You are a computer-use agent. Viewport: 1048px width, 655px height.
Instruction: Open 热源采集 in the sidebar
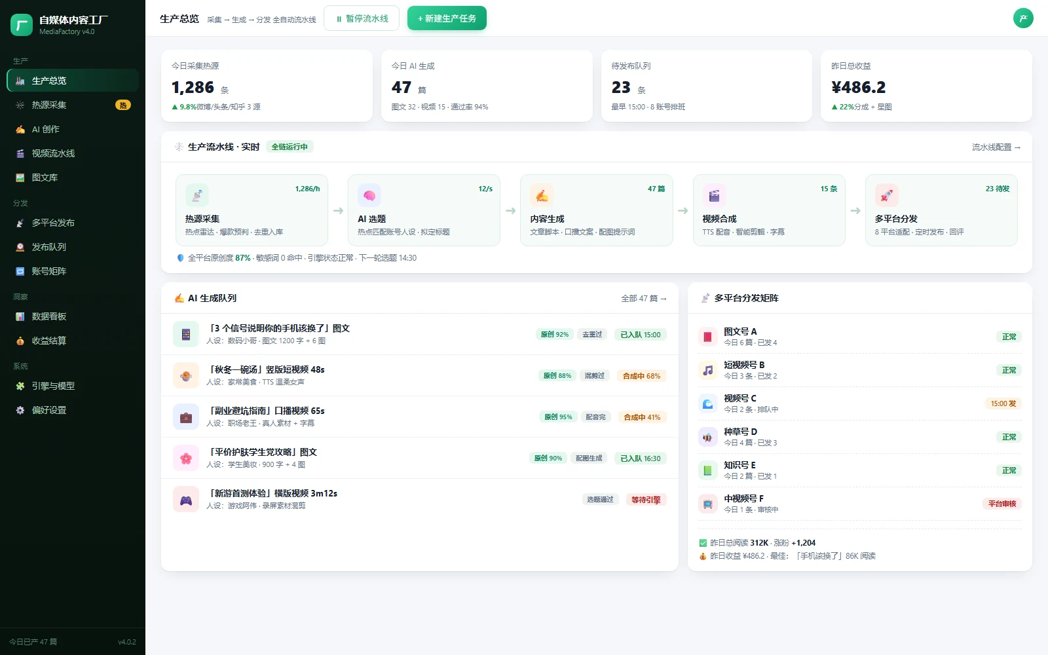click(73, 105)
